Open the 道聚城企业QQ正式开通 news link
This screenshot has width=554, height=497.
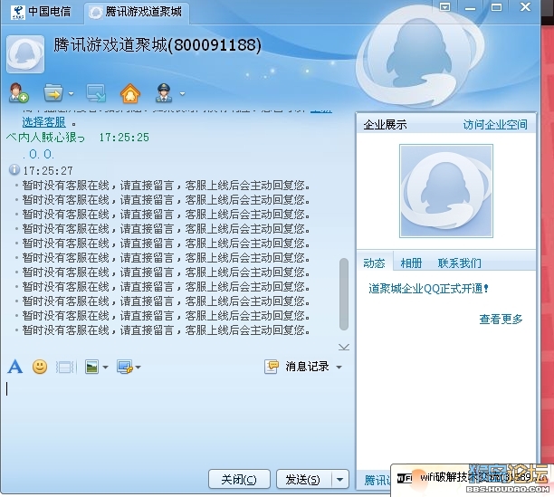pos(428,289)
